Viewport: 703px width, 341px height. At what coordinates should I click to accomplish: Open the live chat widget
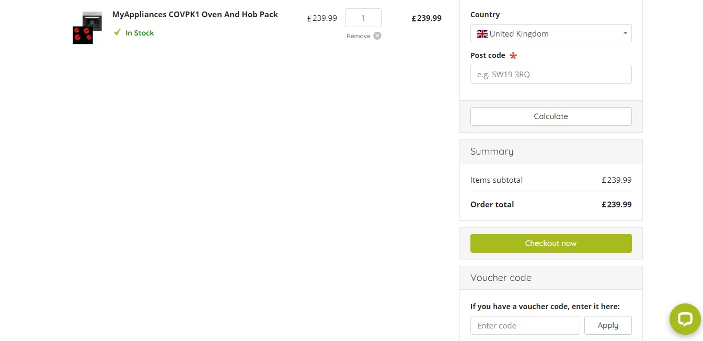[685, 319]
